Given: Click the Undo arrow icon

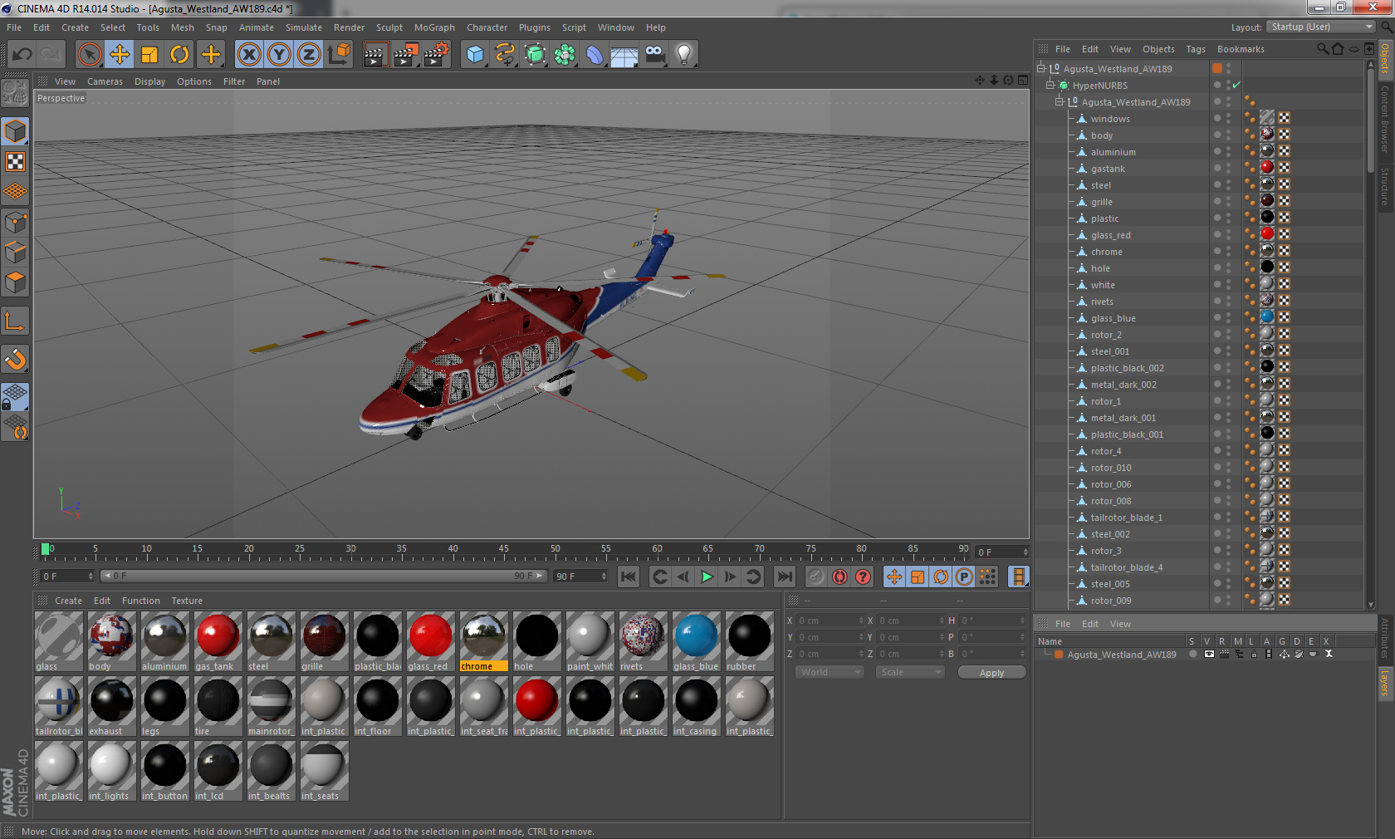Looking at the screenshot, I should coord(22,55).
